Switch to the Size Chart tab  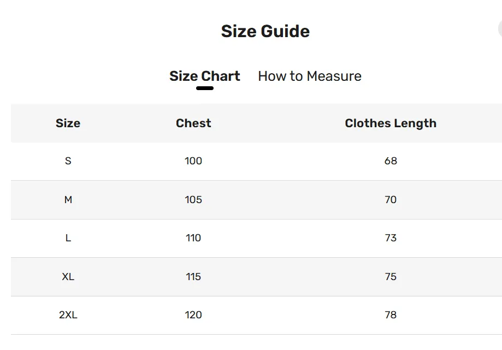click(x=204, y=76)
